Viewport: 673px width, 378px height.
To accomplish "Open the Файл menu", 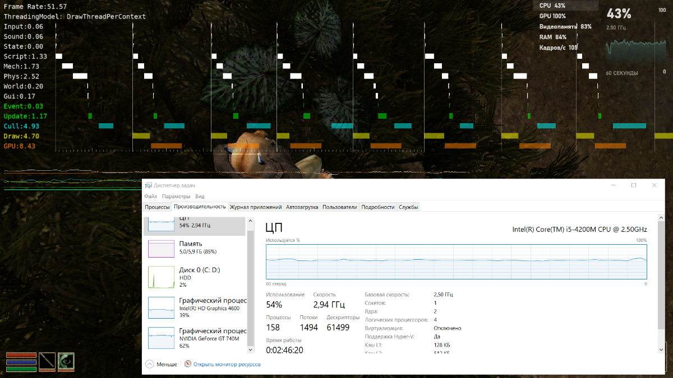I will tap(150, 197).
